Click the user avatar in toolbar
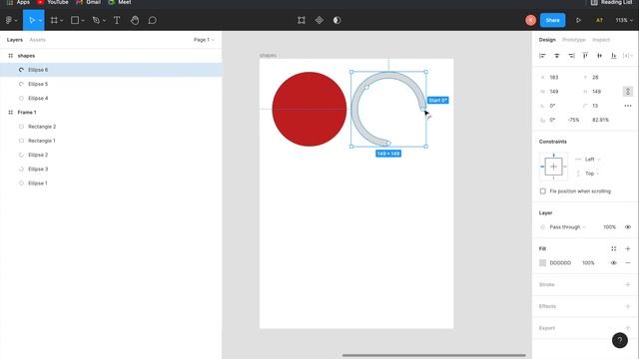 click(x=530, y=20)
